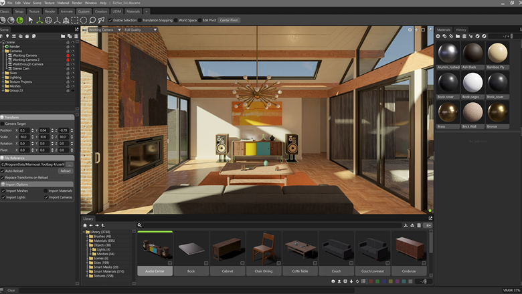Screen dimensions: 522x294
Task: Disable the Enable Selection checkbox
Action: pyautogui.click(x=110, y=20)
